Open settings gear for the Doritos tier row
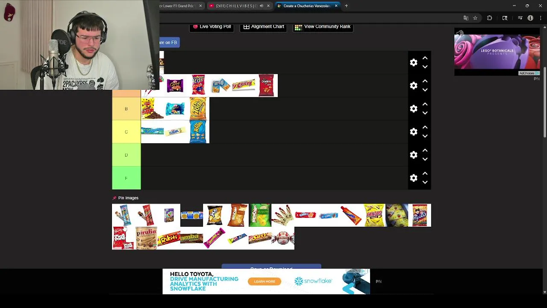The image size is (547, 308). click(413, 86)
